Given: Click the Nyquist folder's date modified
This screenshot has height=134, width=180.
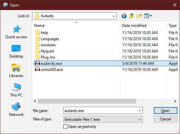Looking at the screenshot, I should pyautogui.click(x=140, y=51).
